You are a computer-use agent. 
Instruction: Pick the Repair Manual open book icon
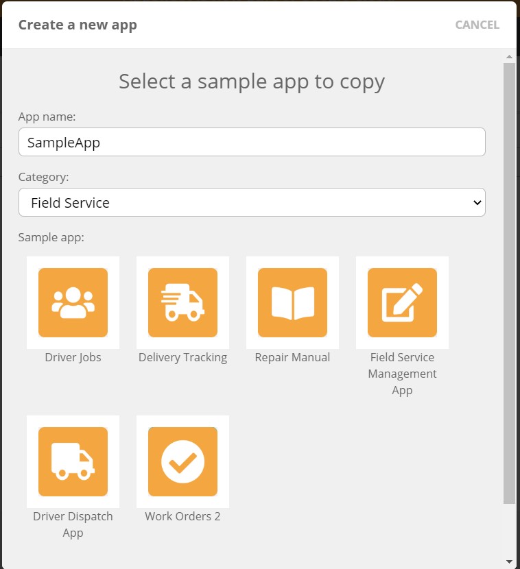(x=292, y=302)
